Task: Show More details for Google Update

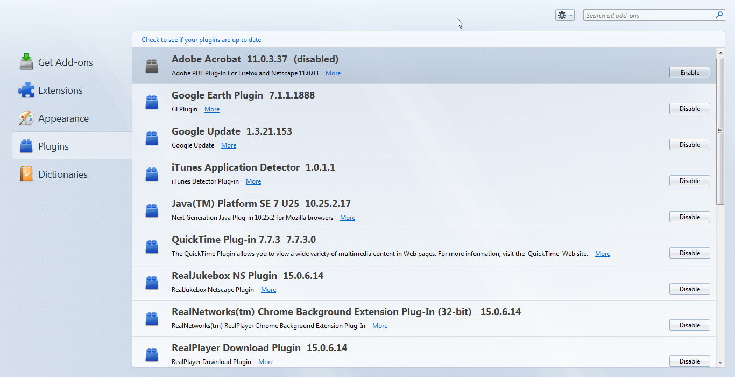Action: (229, 145)
